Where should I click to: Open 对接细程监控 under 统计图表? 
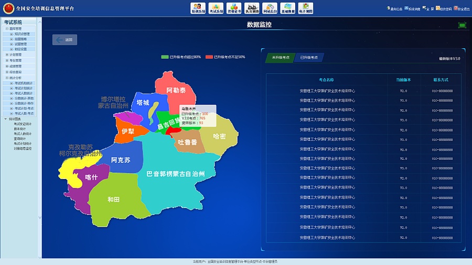(23, 149)
